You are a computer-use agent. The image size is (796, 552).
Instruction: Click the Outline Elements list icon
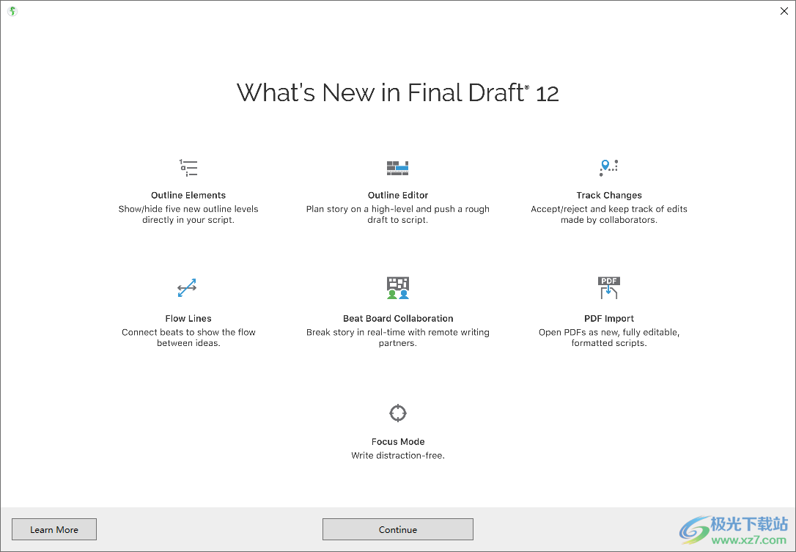(x=188, y=168)
